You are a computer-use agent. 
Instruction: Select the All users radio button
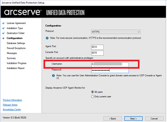point(92,92)
